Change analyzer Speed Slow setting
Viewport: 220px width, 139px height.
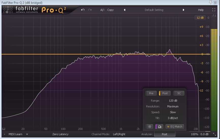173,112
